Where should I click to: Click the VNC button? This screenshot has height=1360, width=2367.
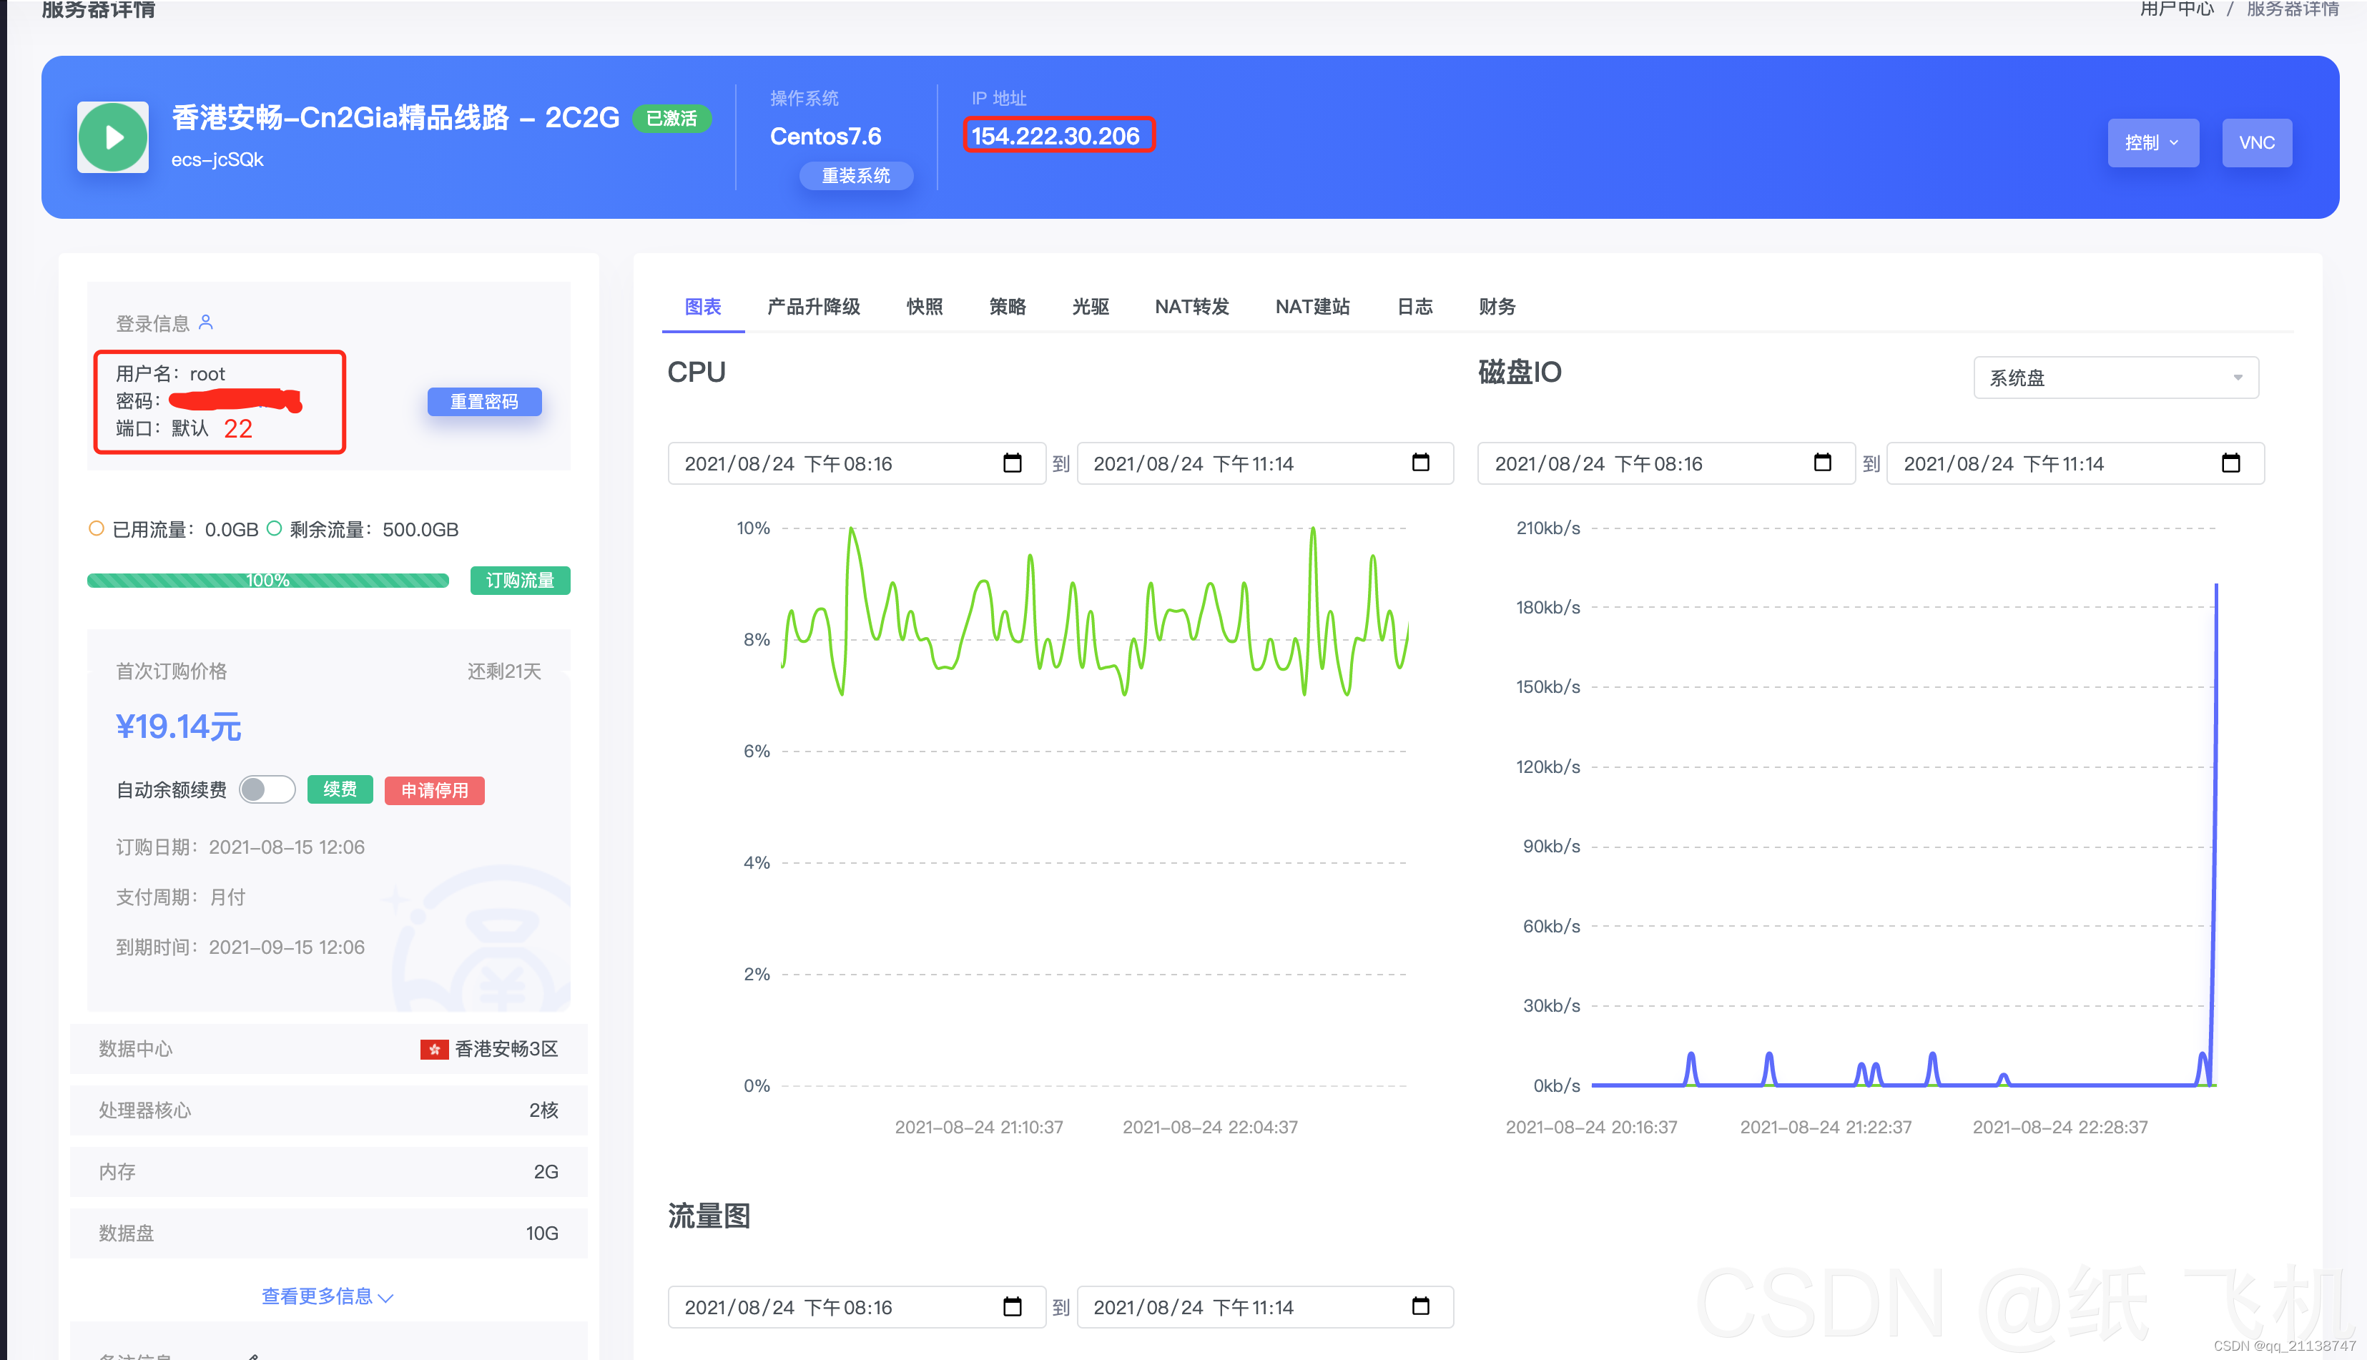coord(2258,142)
